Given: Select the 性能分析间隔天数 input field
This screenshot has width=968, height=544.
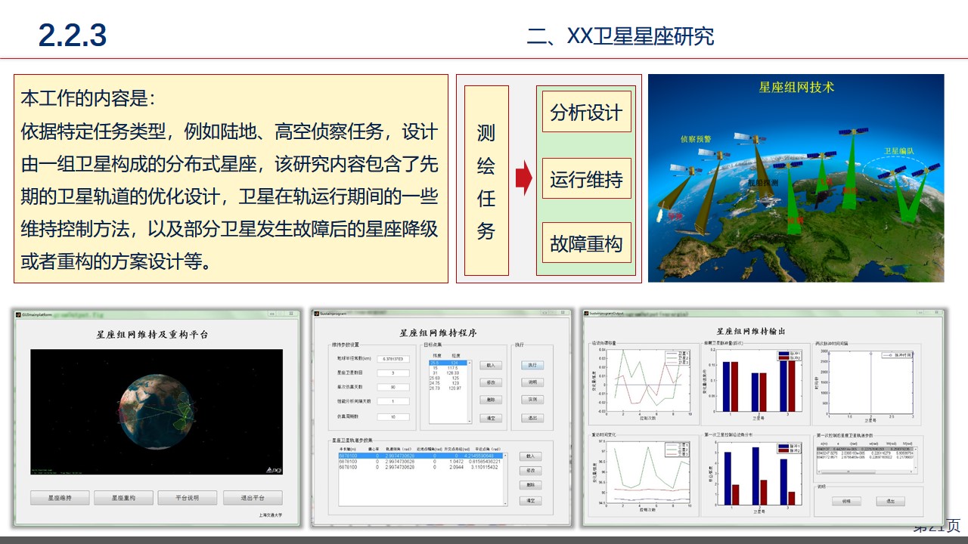Looking at the screenshot, I should 392,401.
